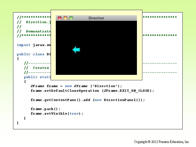This screenshot has width=196, height=147.
Task: Close the Direction window with red button
Action: [x=60, y=18]
